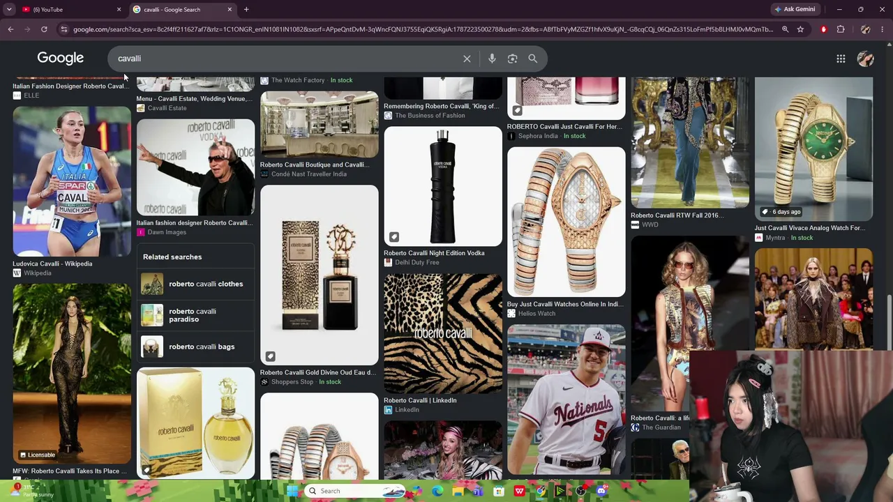The image size is (893, 502).
Task: Open the gold Roberto Cavalli perfume box image
Action: [x=196, y=423]
